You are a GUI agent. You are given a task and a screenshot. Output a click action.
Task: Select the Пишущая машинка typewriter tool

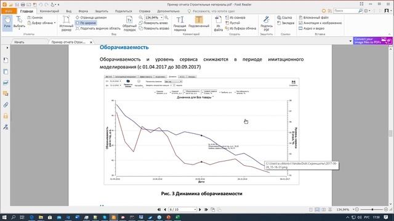180,23
